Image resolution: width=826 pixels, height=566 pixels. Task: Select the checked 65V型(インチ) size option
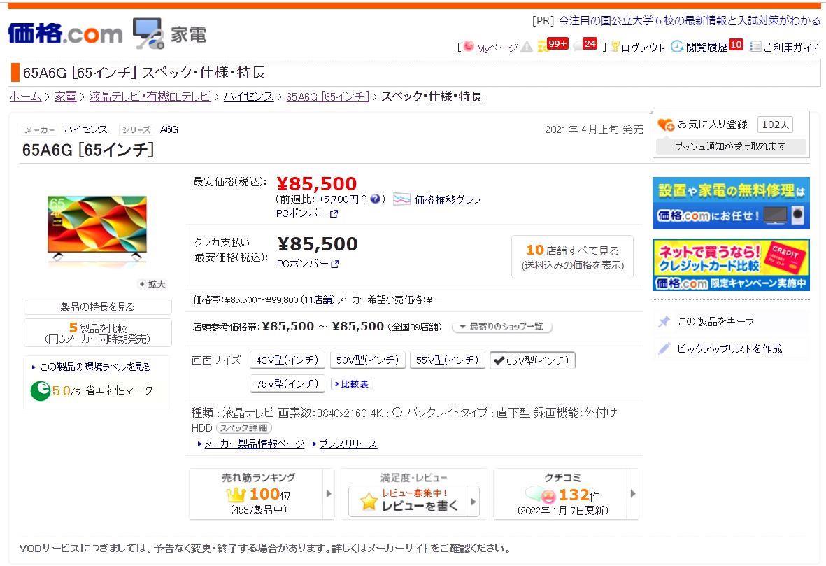[532, 360]
